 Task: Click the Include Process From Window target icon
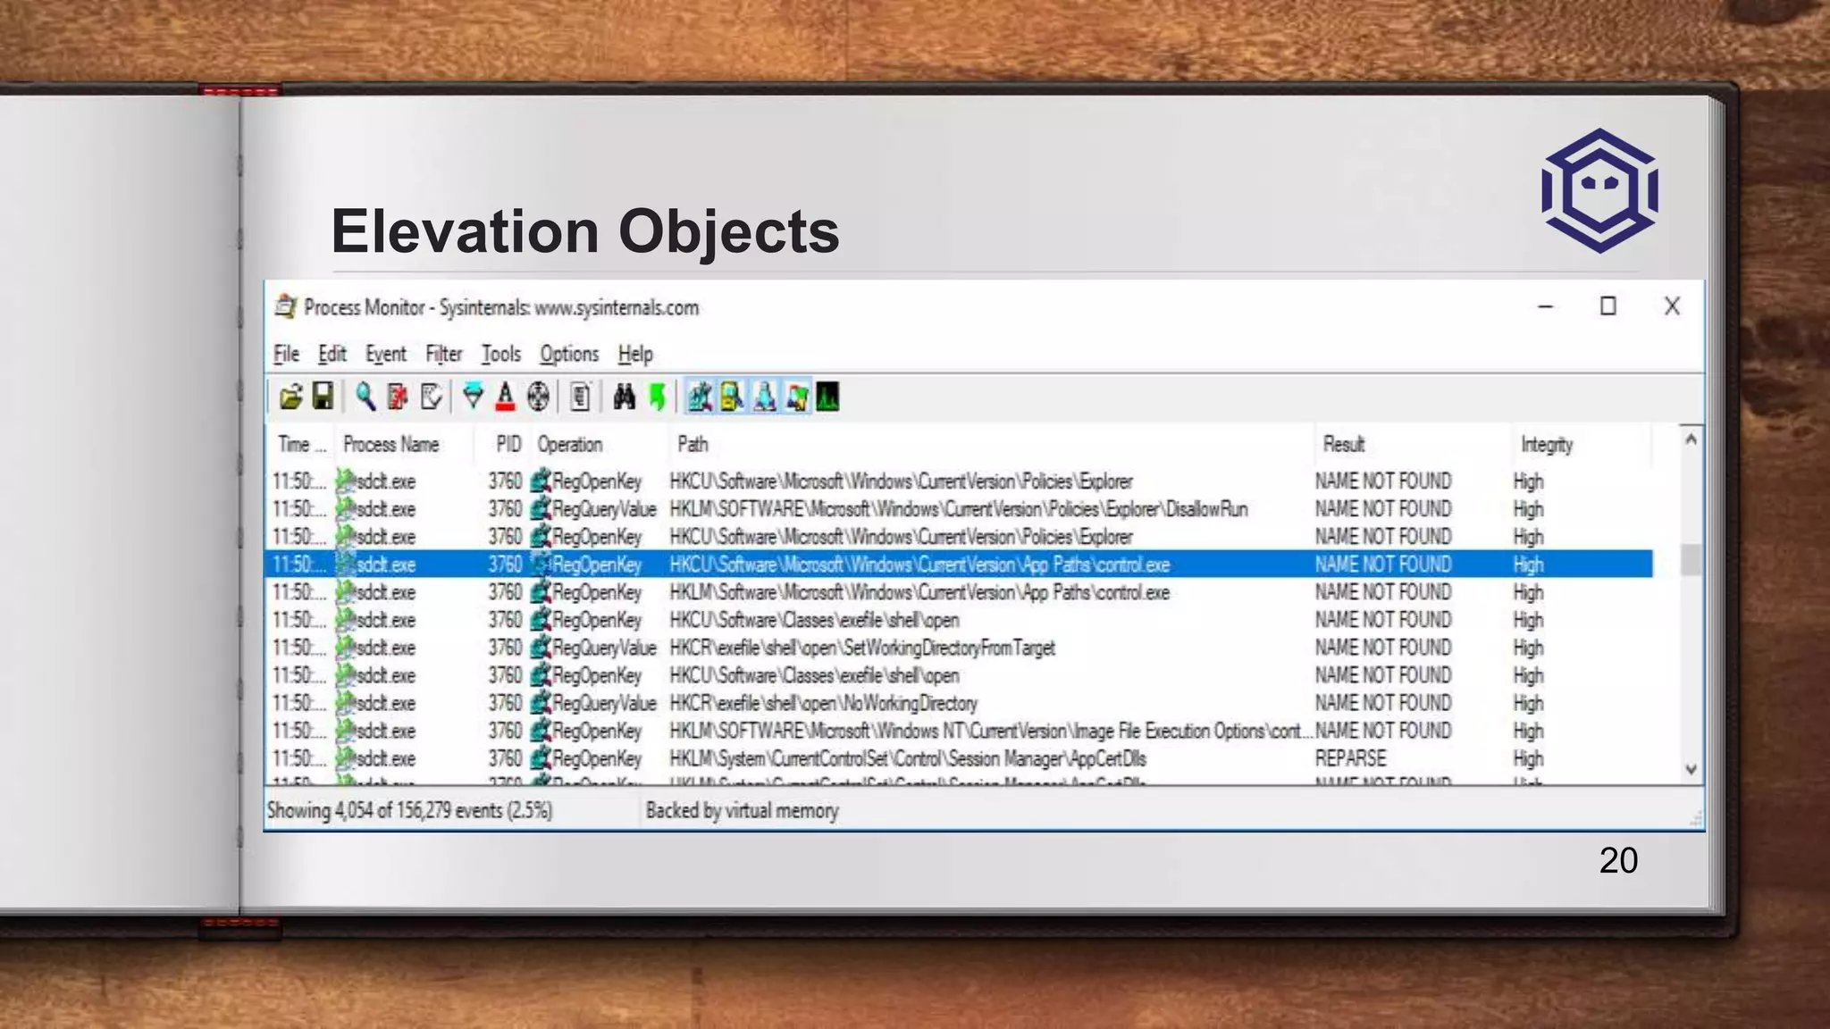[538, 397]
